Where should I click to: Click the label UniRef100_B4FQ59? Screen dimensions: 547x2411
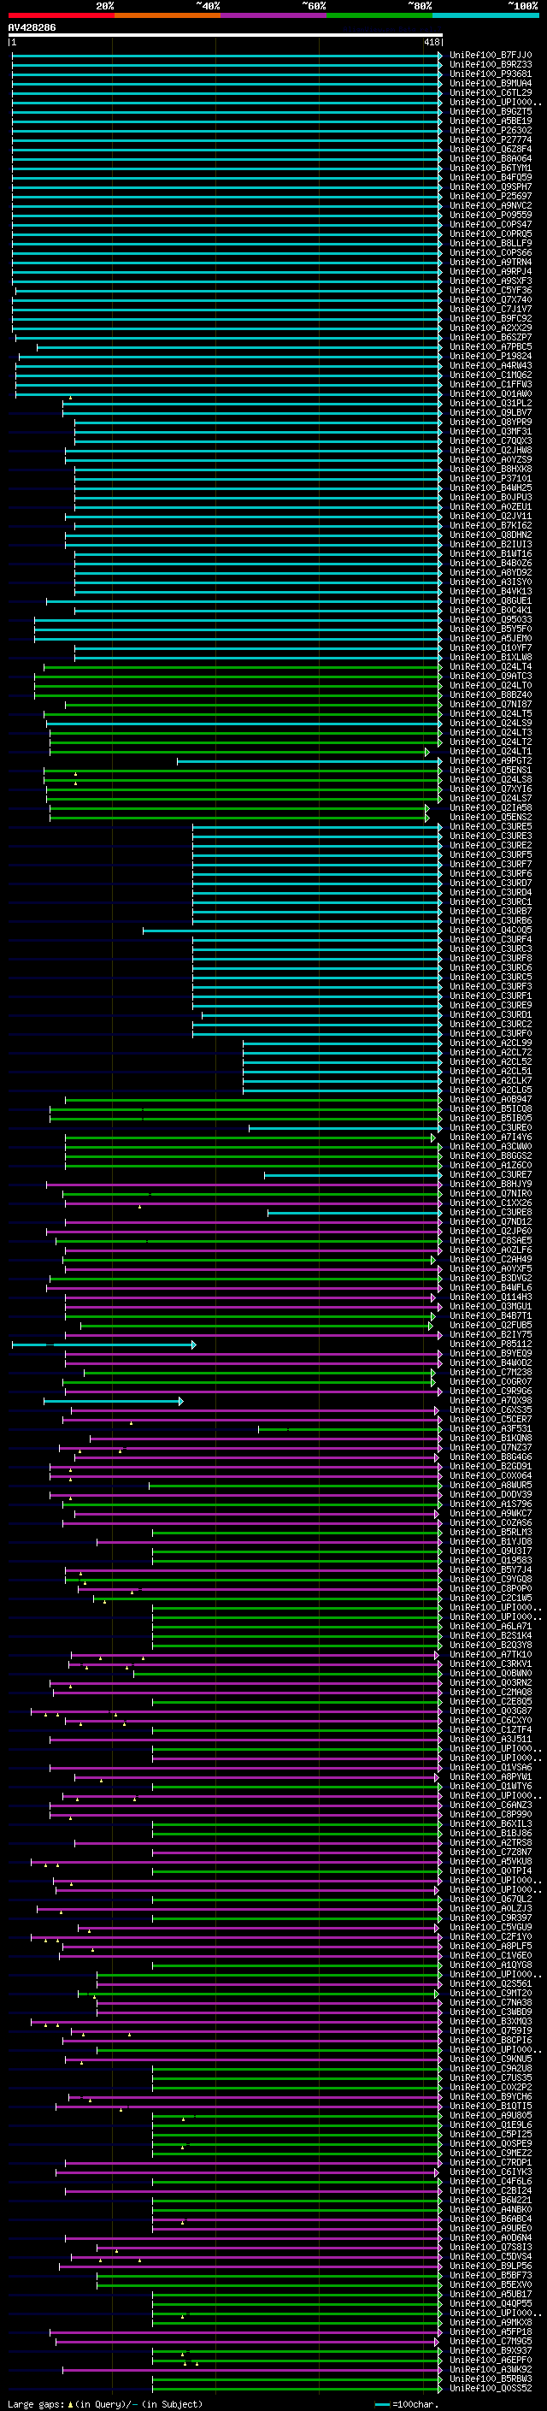pos(490,178)
